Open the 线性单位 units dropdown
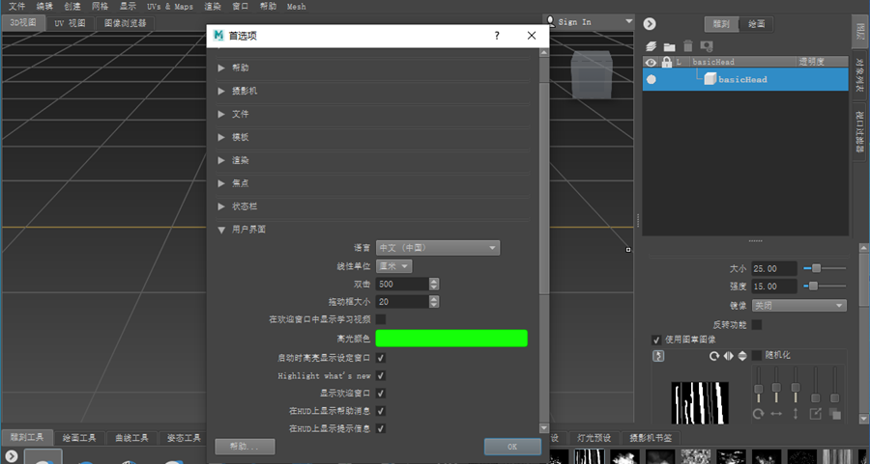The width and height of the screenshot is (870, 464). (394, 266)
